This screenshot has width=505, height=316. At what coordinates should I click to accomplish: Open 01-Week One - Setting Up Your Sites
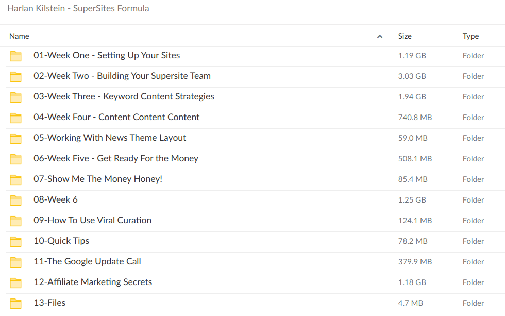tap(107, 56)
